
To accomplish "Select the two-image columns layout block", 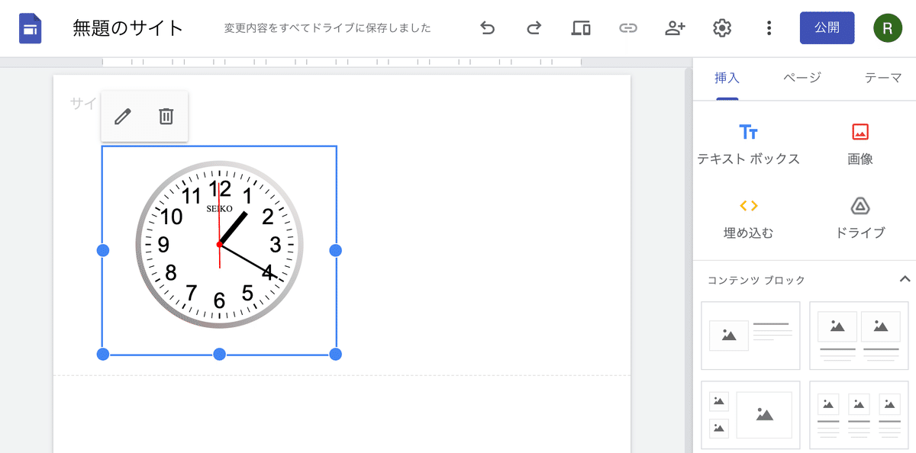I will [x=859, y=336].
